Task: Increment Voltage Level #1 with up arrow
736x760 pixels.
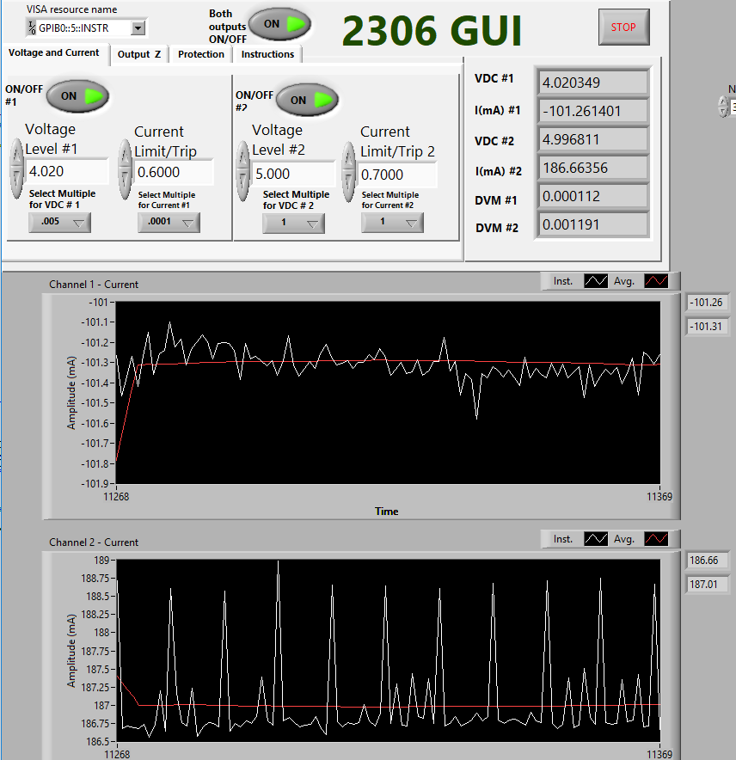Action: pyautogui.click(x=17, y=154)
